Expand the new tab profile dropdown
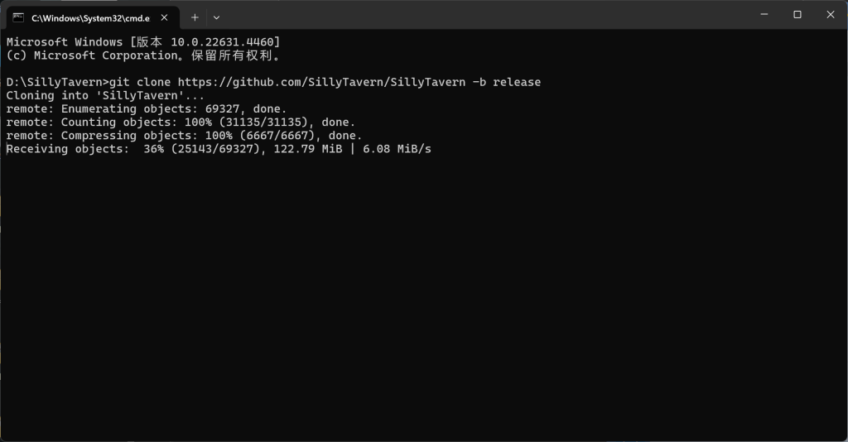The height and width of the screenshot is (442, 848). [x=216, y=18]
